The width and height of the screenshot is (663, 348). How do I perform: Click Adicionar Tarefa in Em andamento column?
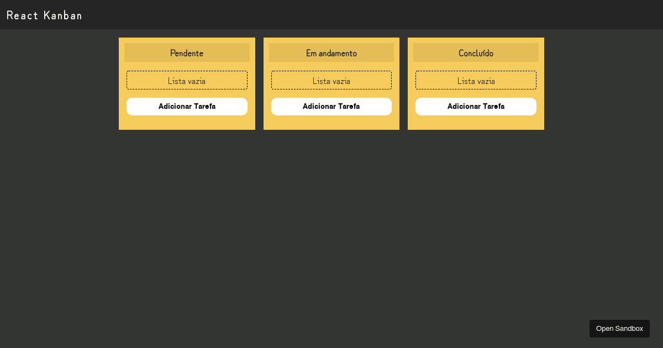[331, 107]
